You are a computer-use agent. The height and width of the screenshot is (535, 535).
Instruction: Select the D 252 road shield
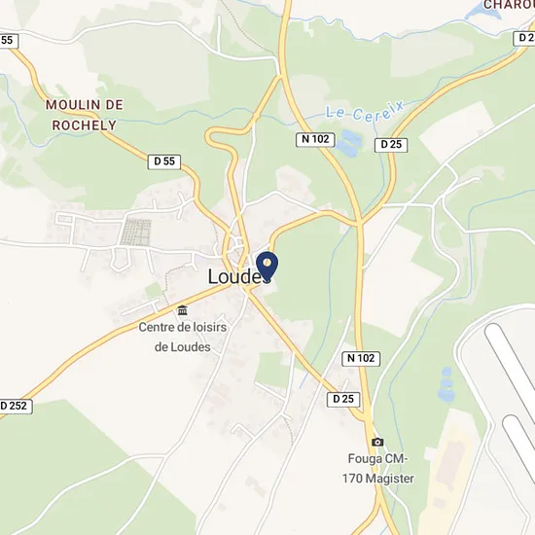tap(16, 406)
